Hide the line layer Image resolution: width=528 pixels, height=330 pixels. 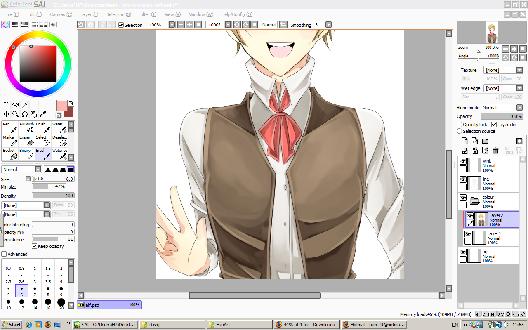point(463,179)
